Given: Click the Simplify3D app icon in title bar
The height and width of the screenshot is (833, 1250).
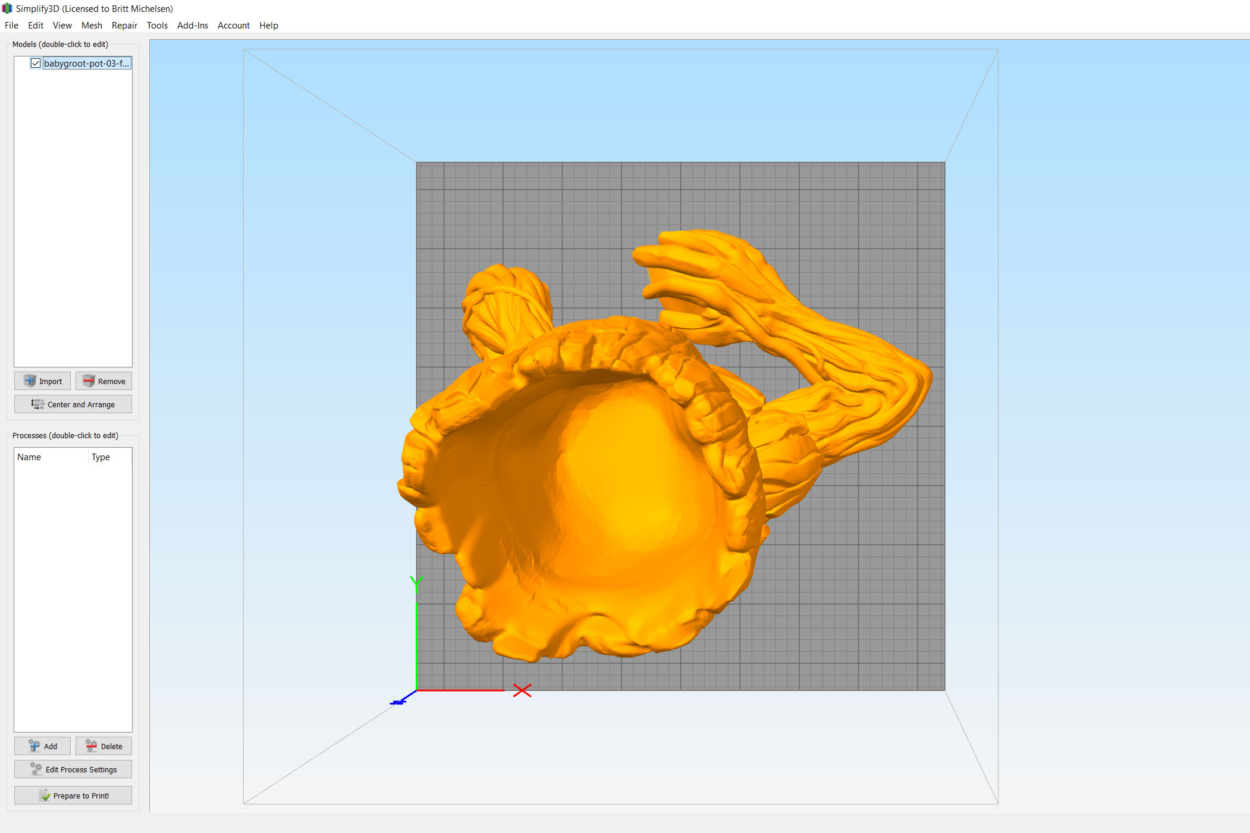Looking at the screenshot, I should 7,8.
